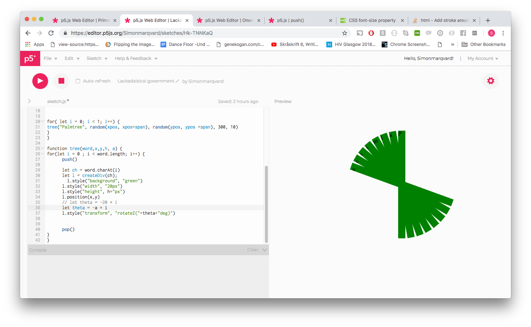Switch to the p5.js push() tab
Viewport: 531px width, 327px height.
tap(300, 20)
